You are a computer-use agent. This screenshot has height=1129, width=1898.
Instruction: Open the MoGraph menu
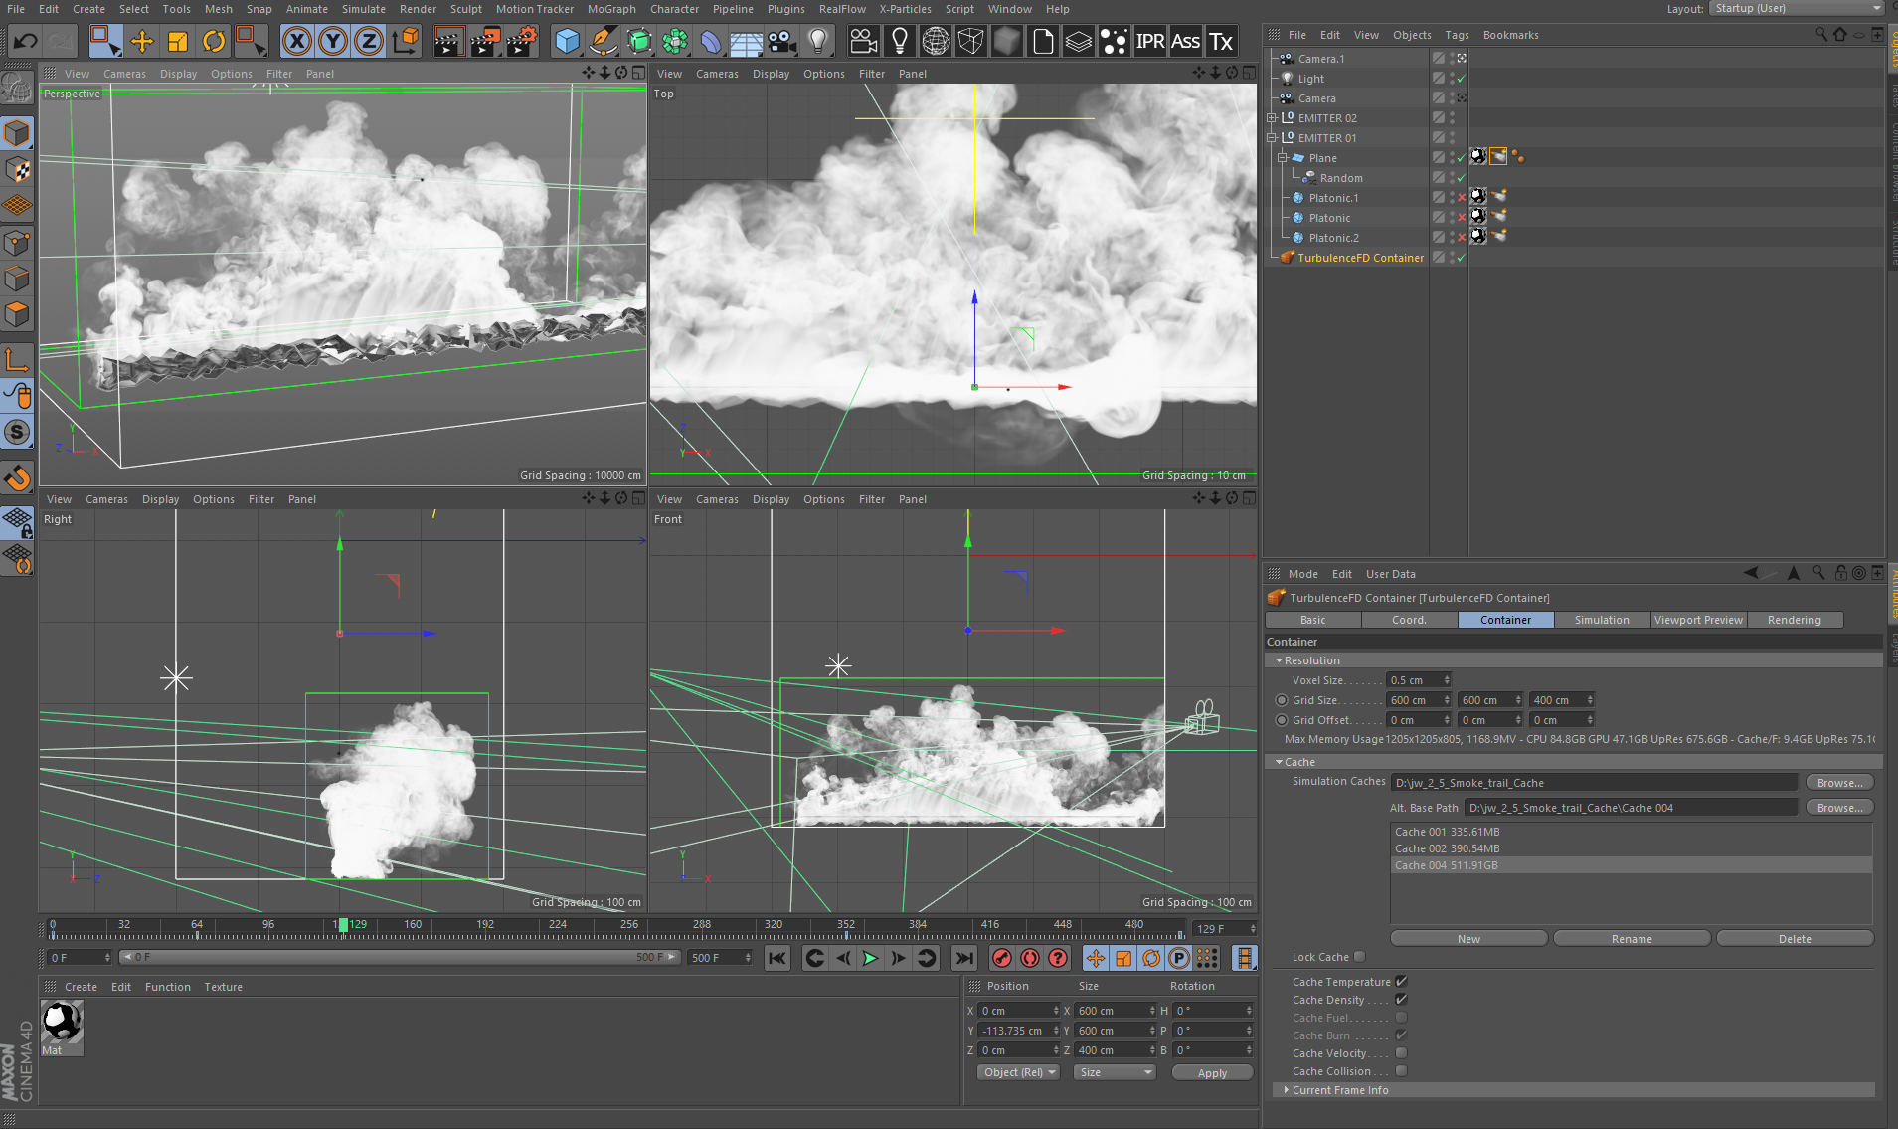click(610, 9)
